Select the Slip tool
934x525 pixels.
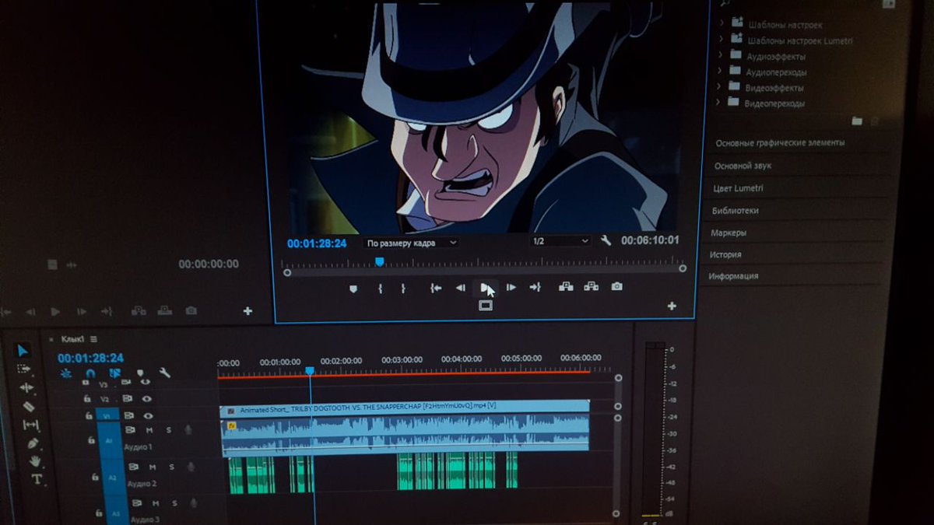point(30,425)
